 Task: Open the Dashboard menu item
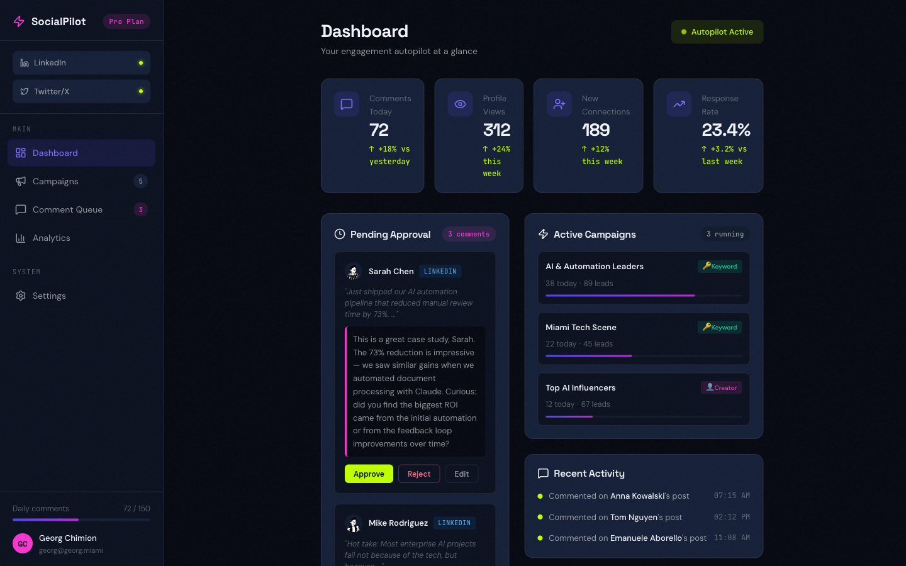81,153
